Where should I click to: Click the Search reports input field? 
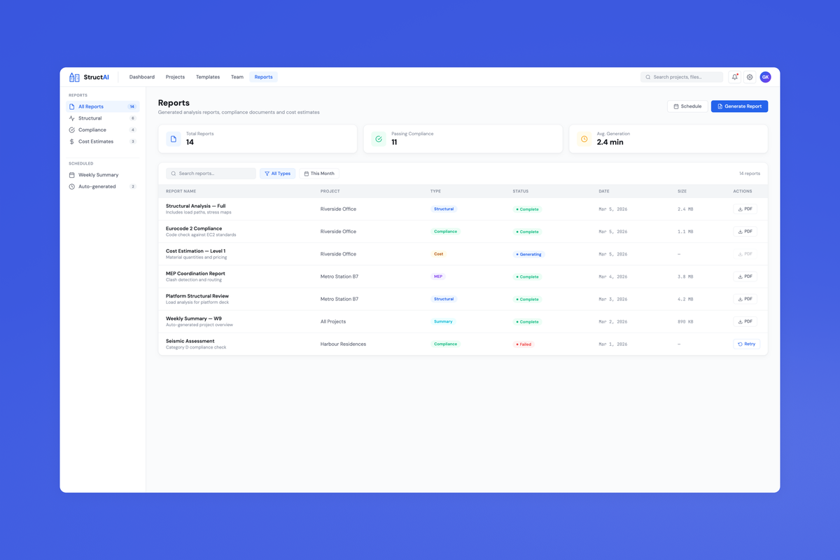[x=210, y=173]
